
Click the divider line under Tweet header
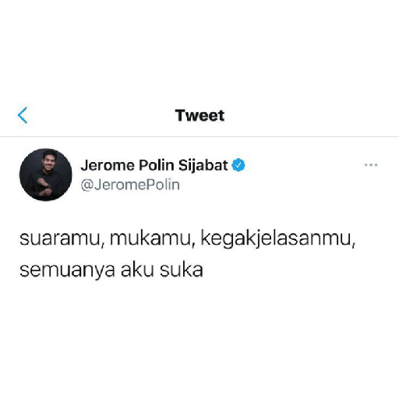coord(199,136)
